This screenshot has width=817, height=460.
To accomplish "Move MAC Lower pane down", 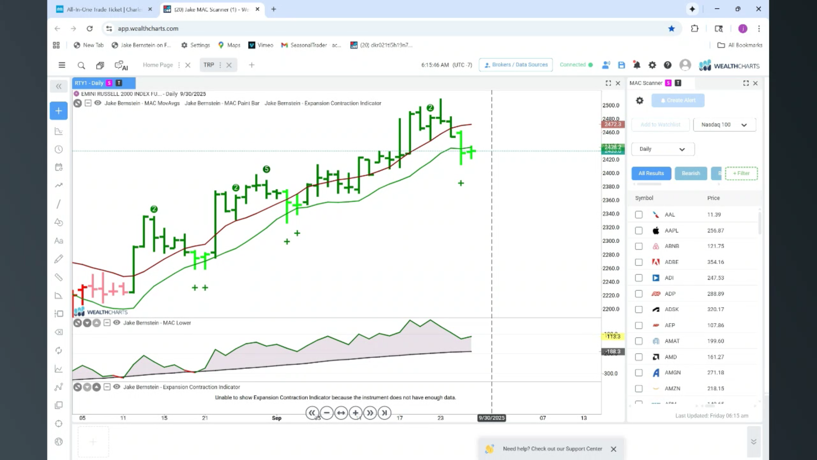I will [87, 323].
